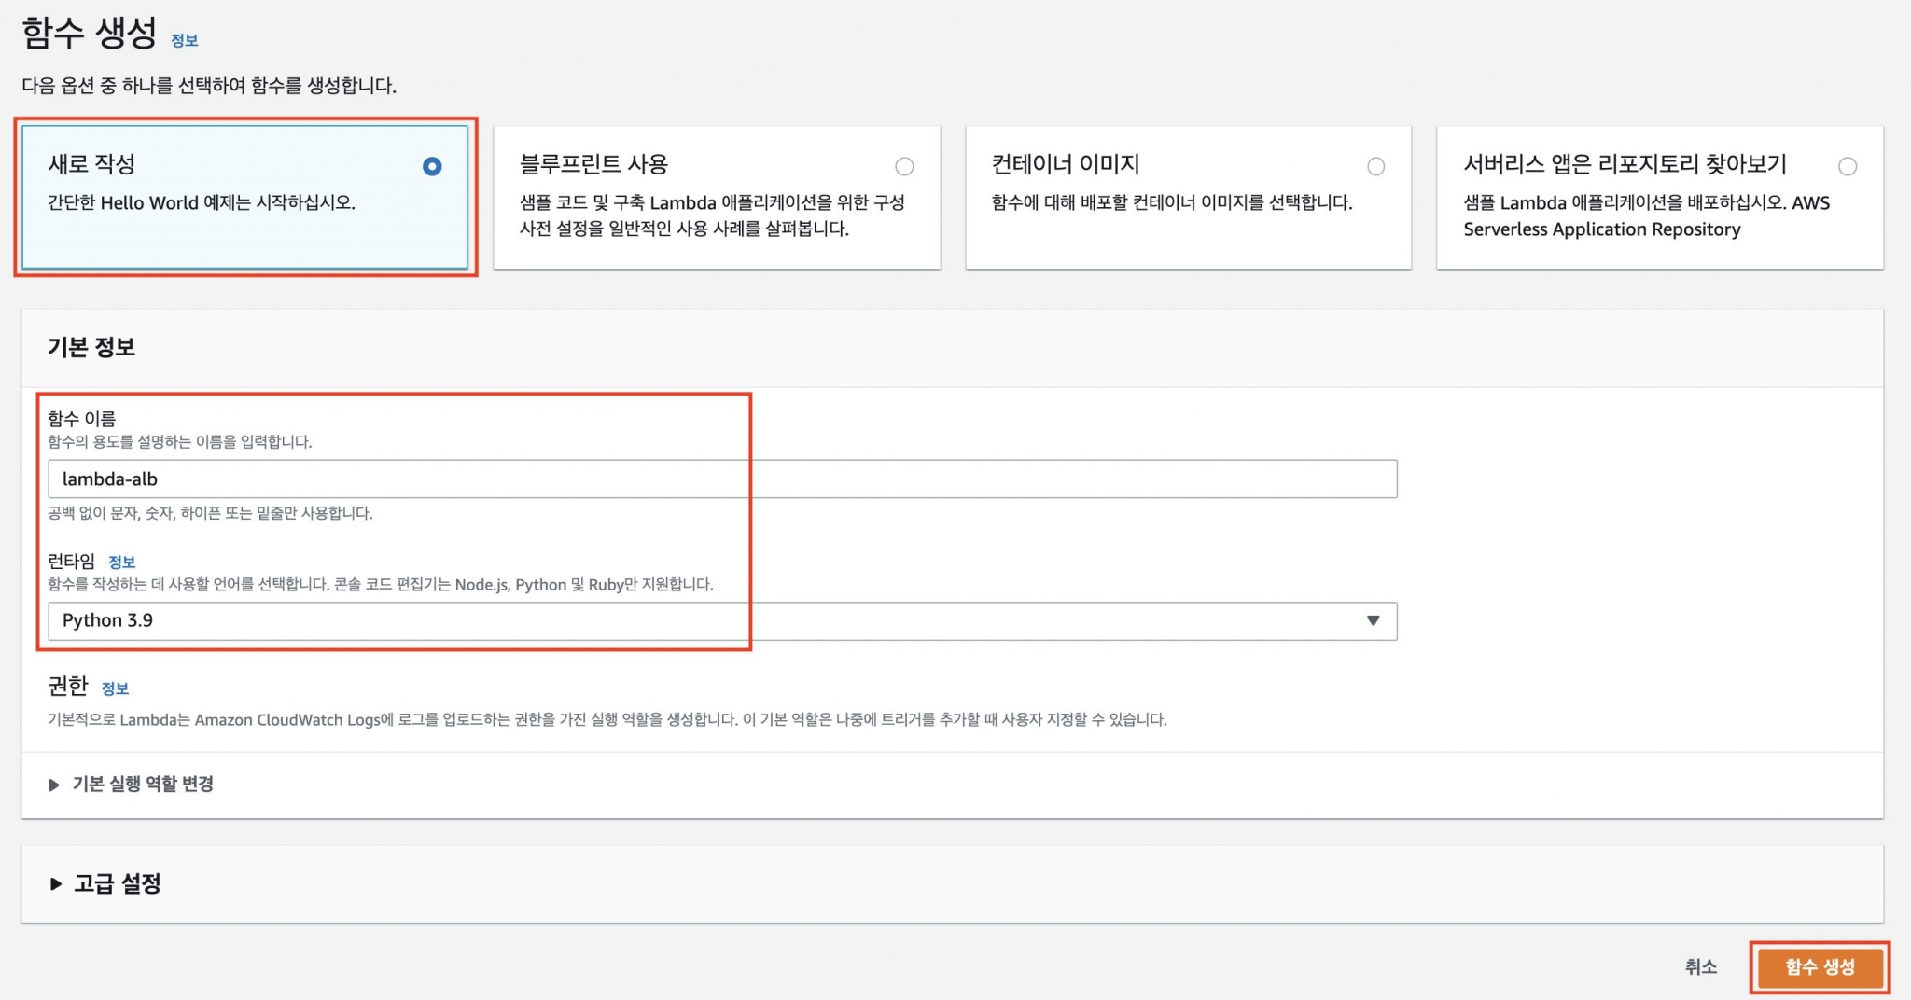
Task: Click the 런타임 정보 link
Action: pyautogui.click(x=122, y=562)
